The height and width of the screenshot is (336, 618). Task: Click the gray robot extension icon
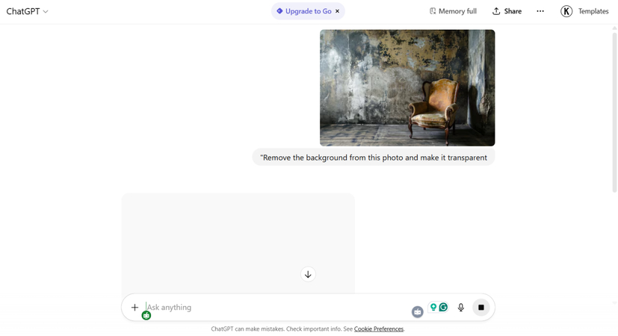click(x=418, y=312)
